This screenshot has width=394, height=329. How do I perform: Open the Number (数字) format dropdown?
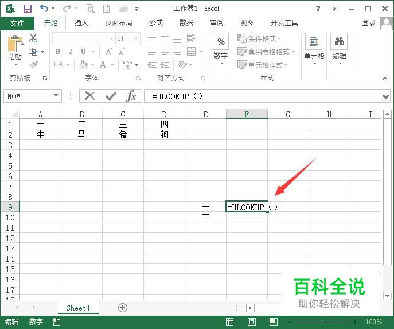coord(221,49)
